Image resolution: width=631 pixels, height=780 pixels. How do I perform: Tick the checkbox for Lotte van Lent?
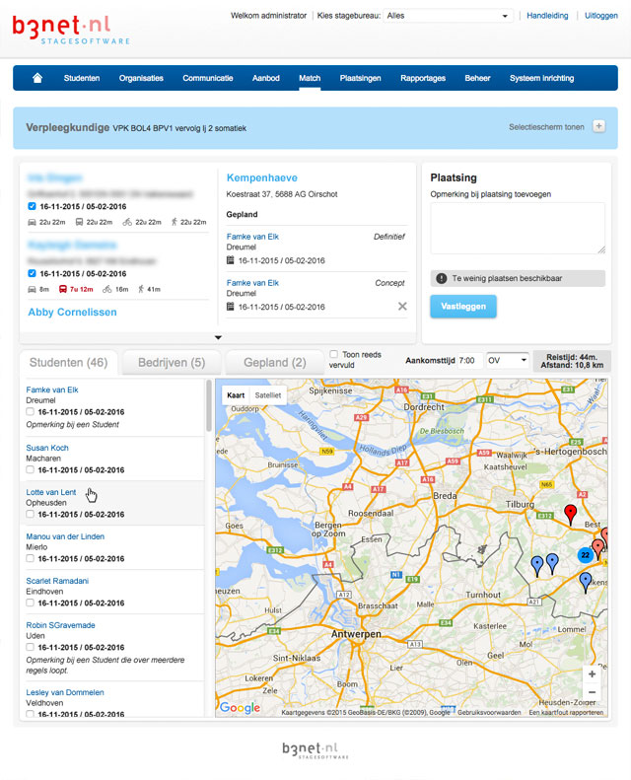30,514
